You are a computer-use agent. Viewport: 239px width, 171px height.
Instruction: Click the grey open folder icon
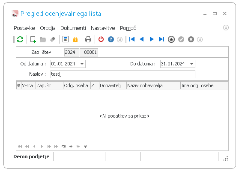tap(43, 40)
